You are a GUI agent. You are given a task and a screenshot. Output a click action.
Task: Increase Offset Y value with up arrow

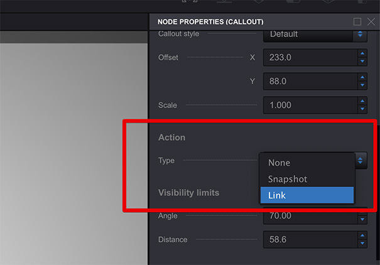pos(362,77)
